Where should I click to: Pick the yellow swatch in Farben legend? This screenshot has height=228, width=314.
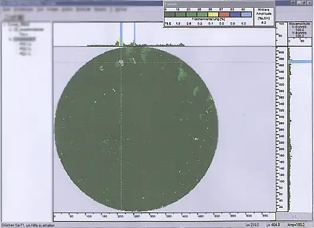(x=213, y=15)
